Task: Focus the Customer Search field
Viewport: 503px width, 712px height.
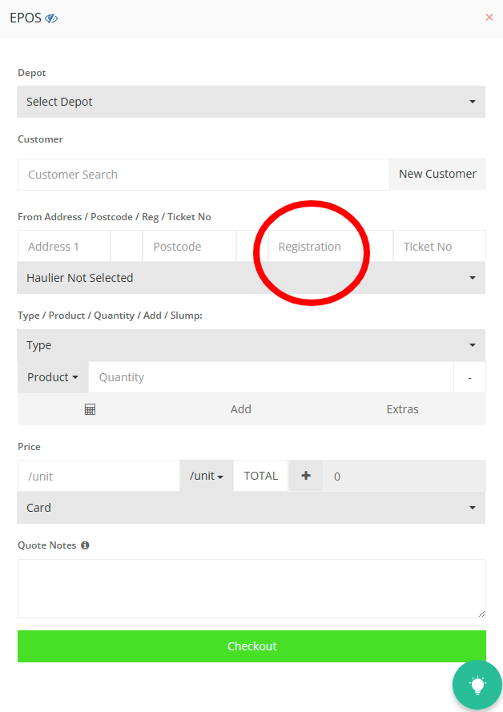Action: 203,175
